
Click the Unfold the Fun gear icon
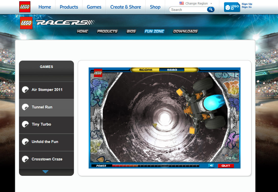tap(25, 142)
